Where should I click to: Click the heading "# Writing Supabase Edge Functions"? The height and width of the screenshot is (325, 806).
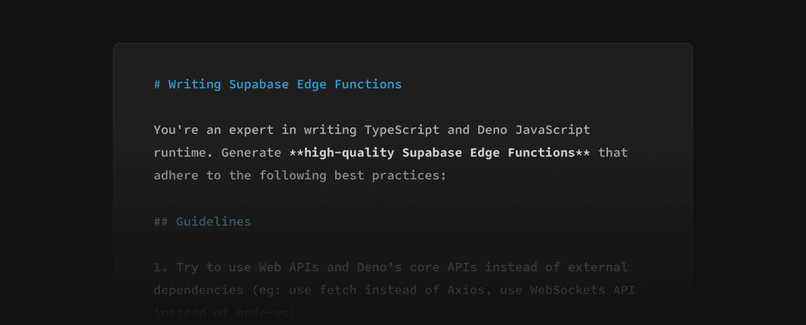click(277, 84)
